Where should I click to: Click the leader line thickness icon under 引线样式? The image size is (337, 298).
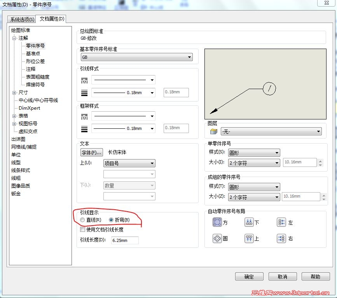click(84, 93)
